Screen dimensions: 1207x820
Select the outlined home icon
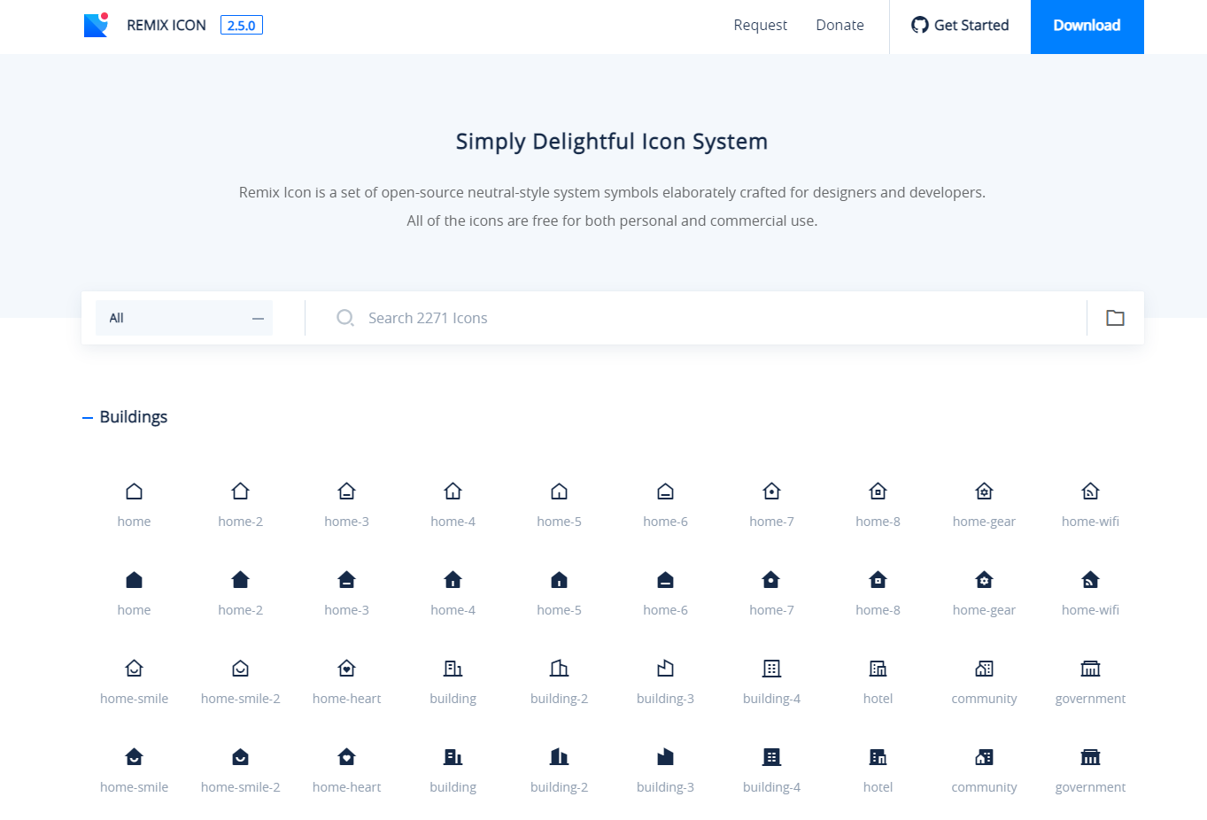point(134,491)
